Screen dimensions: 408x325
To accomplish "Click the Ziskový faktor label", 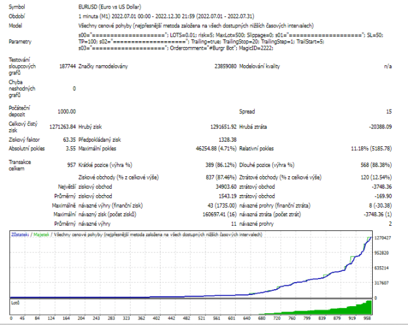I will (x=24, y=140).
